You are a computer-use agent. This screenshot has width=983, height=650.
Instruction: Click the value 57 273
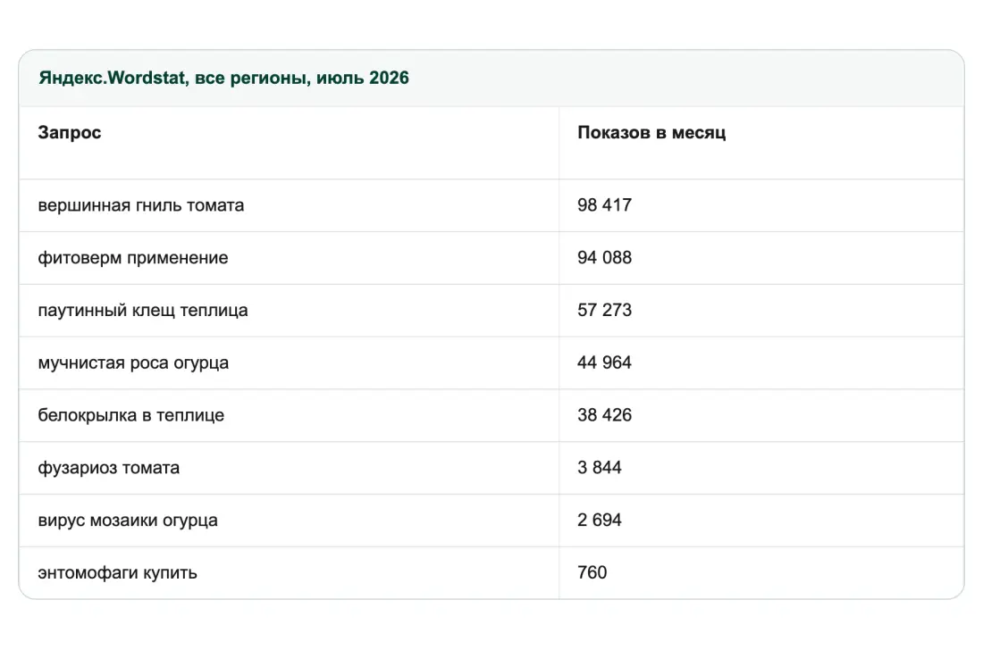pyautogui.click(x=604, y=310)
